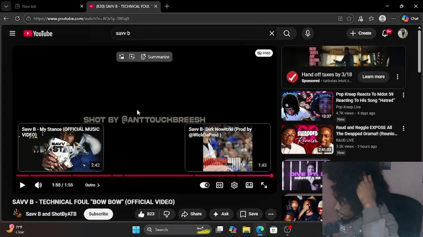
Task: Click picture-in-picture overlay icon
Action: (121, 57)
